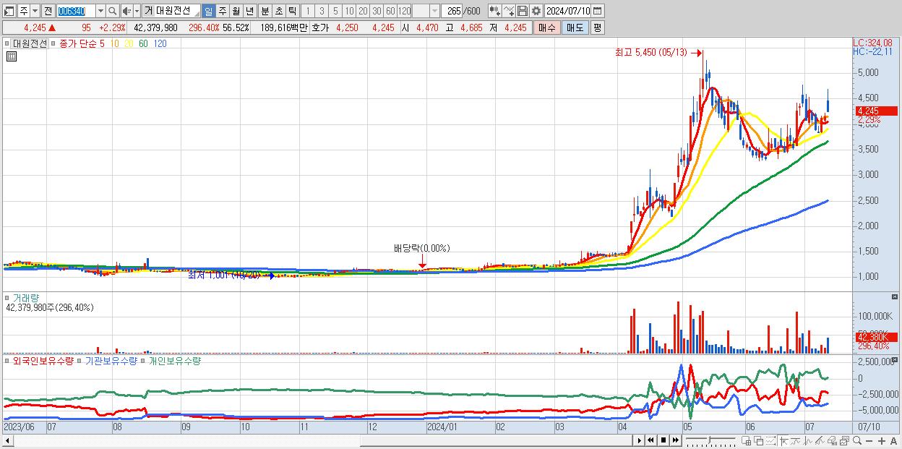Viewport: 902px width, 449px height.
Task: Select the 틱 tick chart period
Action: [x=292, y=11]
